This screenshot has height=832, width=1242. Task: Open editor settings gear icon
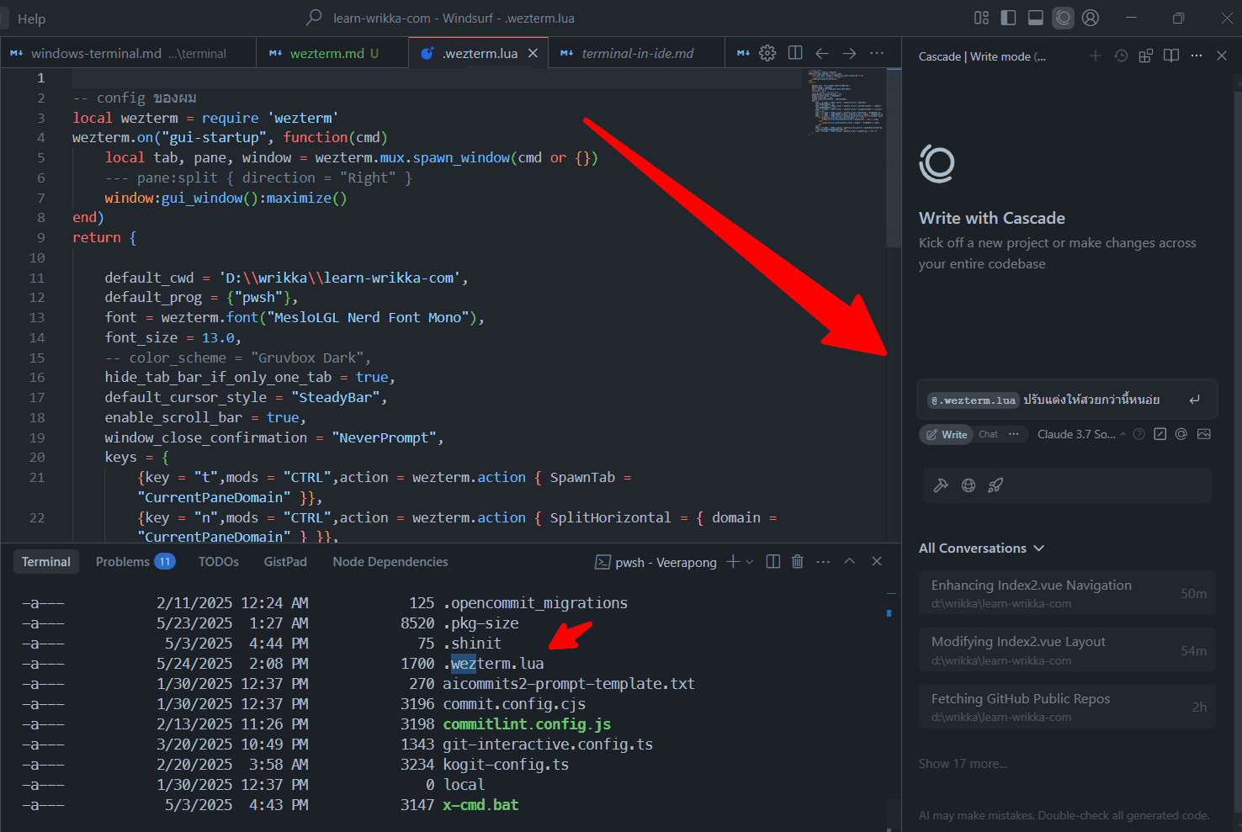pyautogui.click(x=767, y=53)
